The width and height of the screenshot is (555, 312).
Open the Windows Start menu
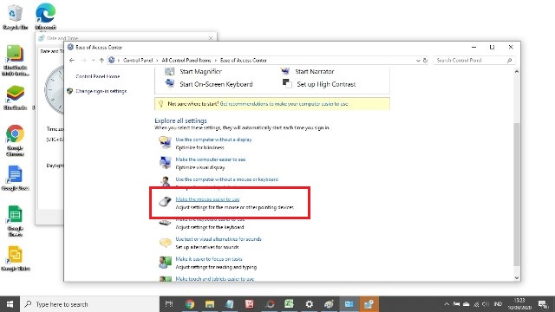pos(10,304)
